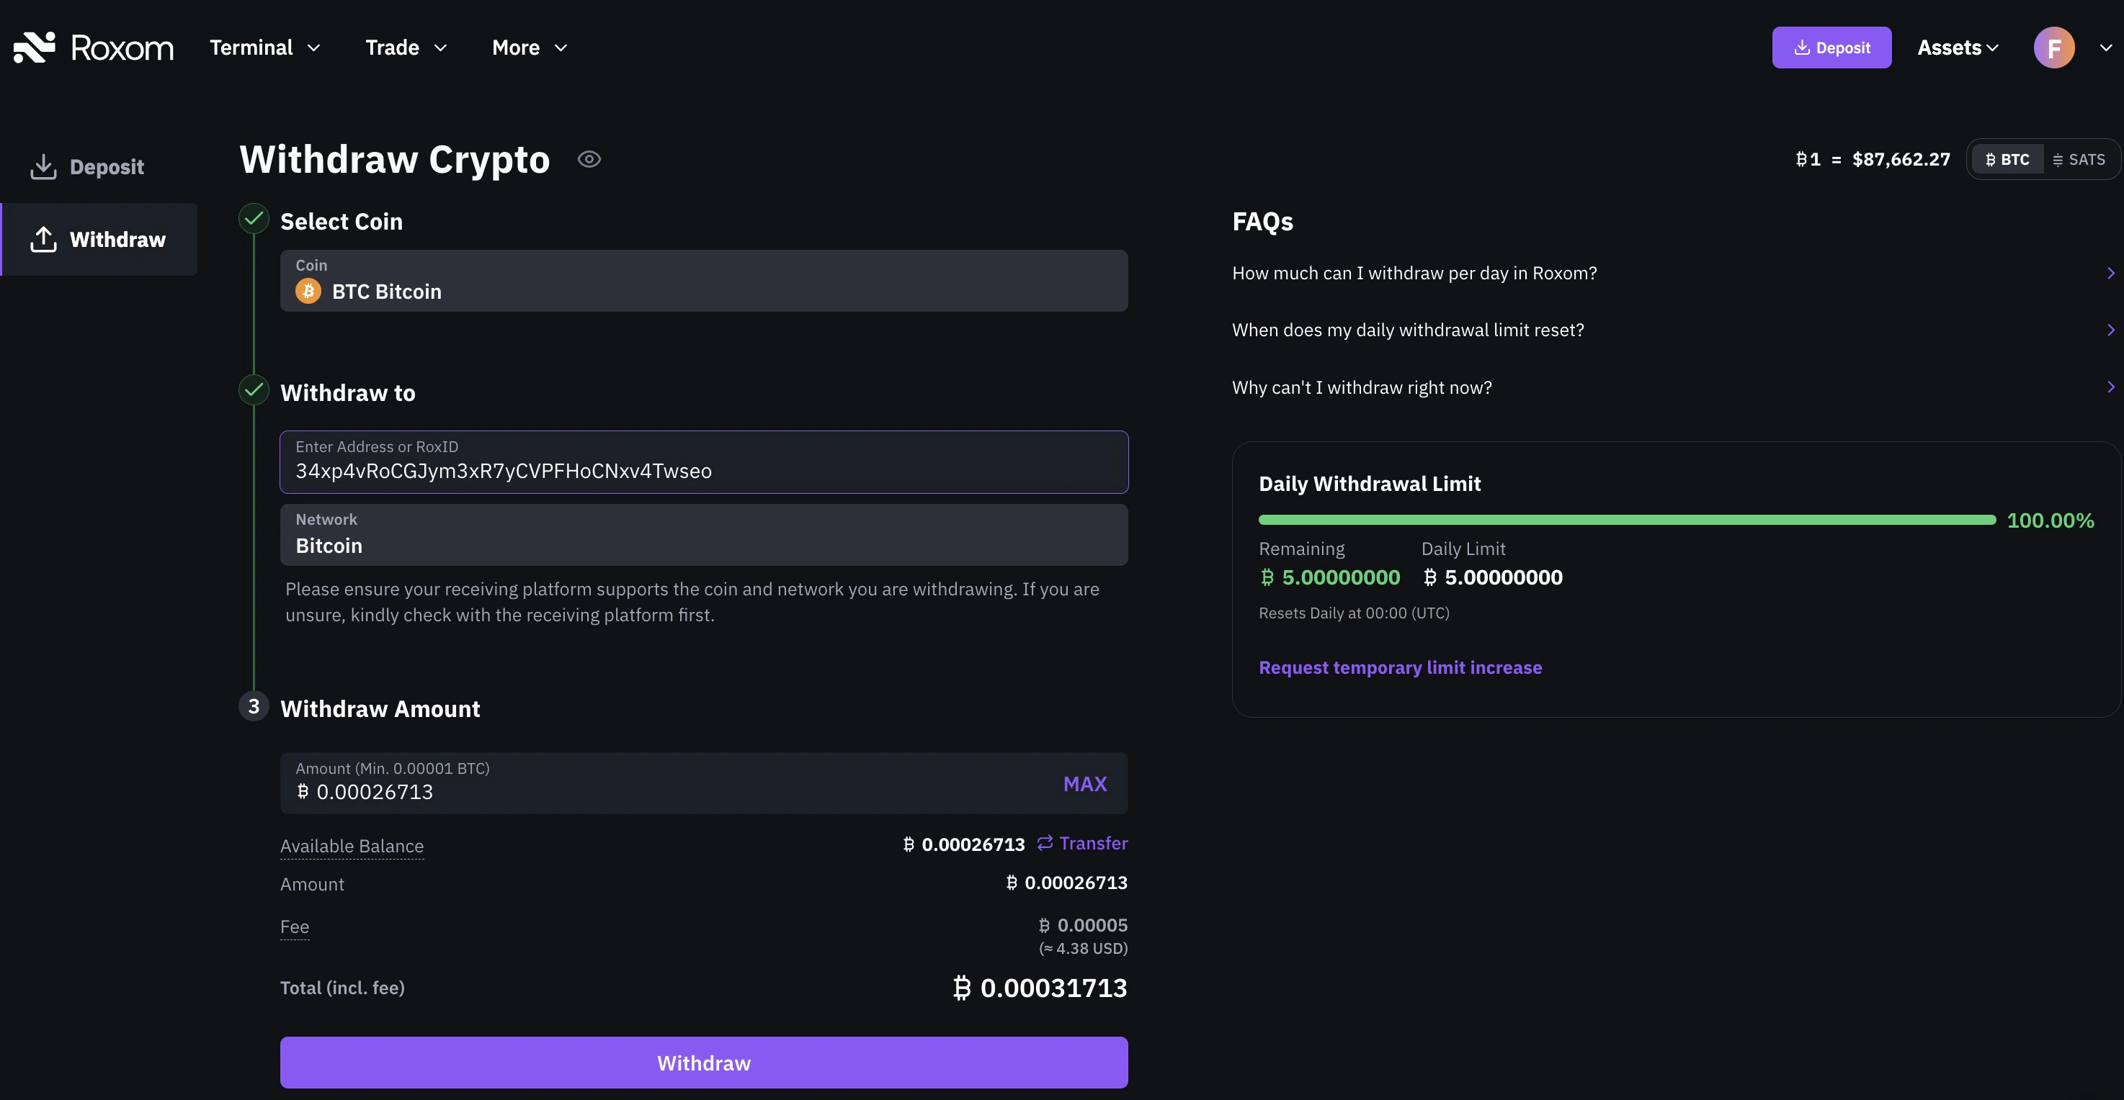Click the Roxom logo

[93, 46]
